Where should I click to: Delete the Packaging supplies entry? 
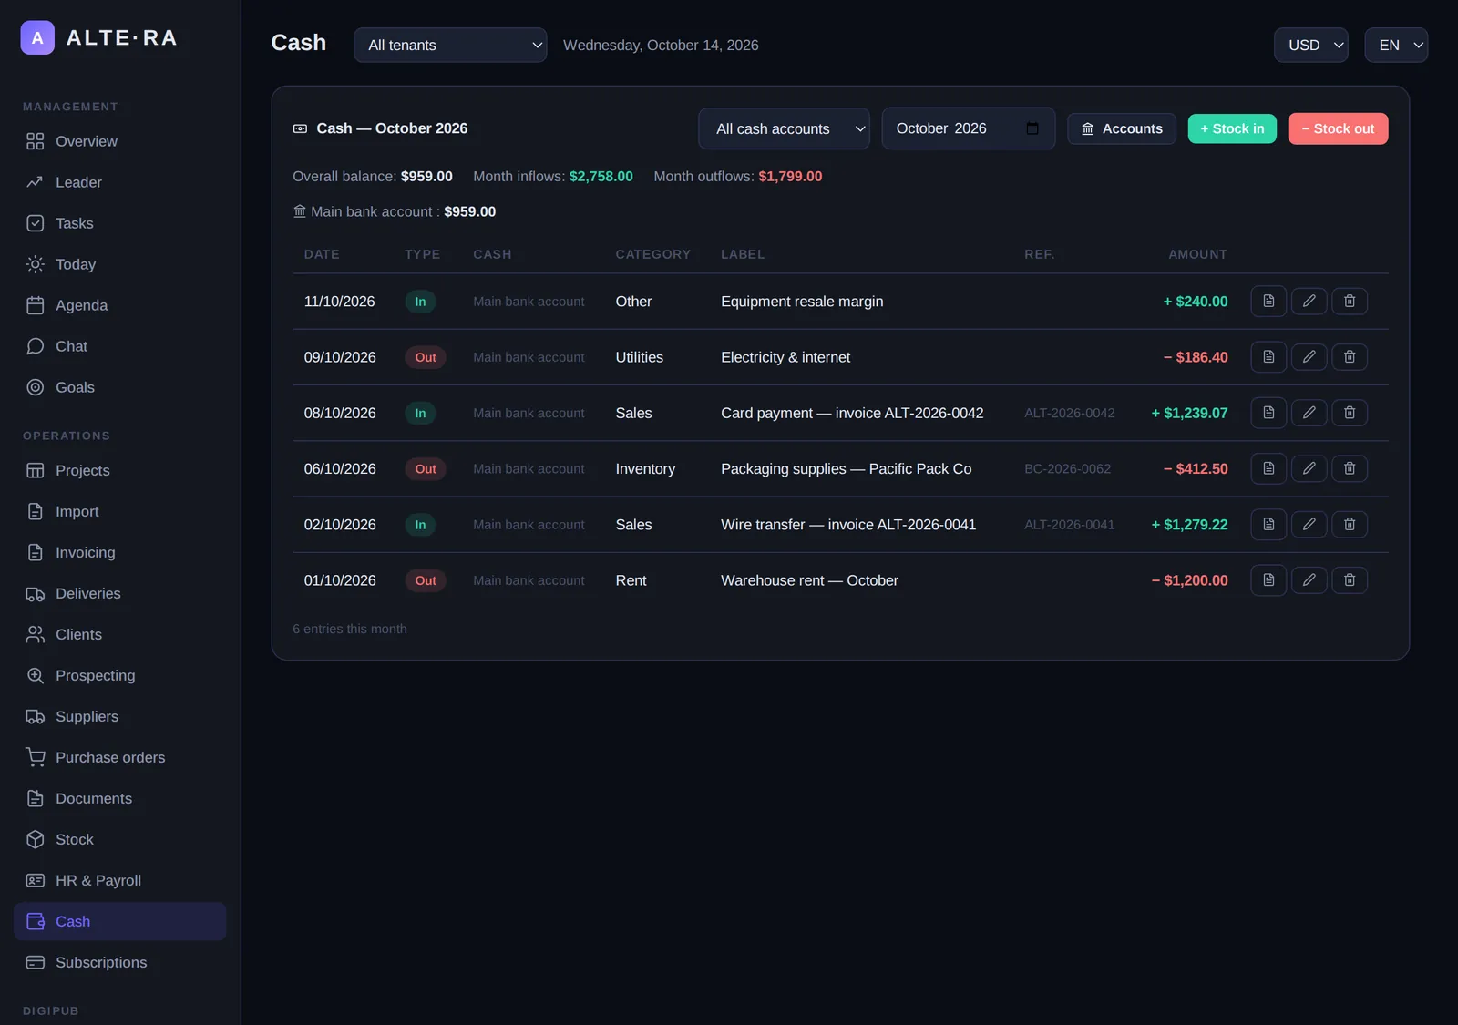click(x=1350, y=468)
